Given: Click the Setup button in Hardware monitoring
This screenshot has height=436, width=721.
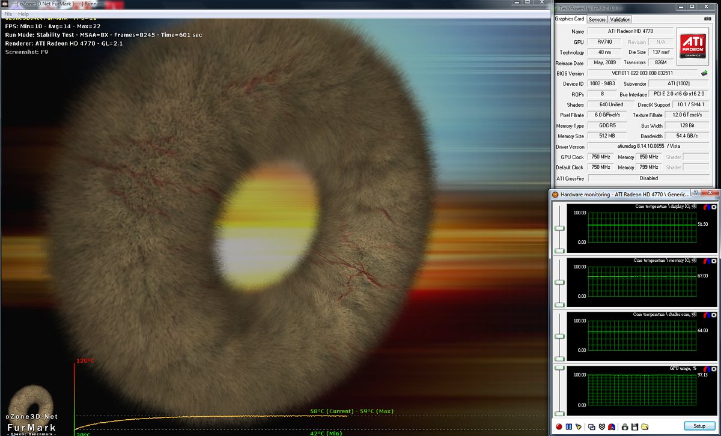Looking at the screenshot, I should click(699, 426).
